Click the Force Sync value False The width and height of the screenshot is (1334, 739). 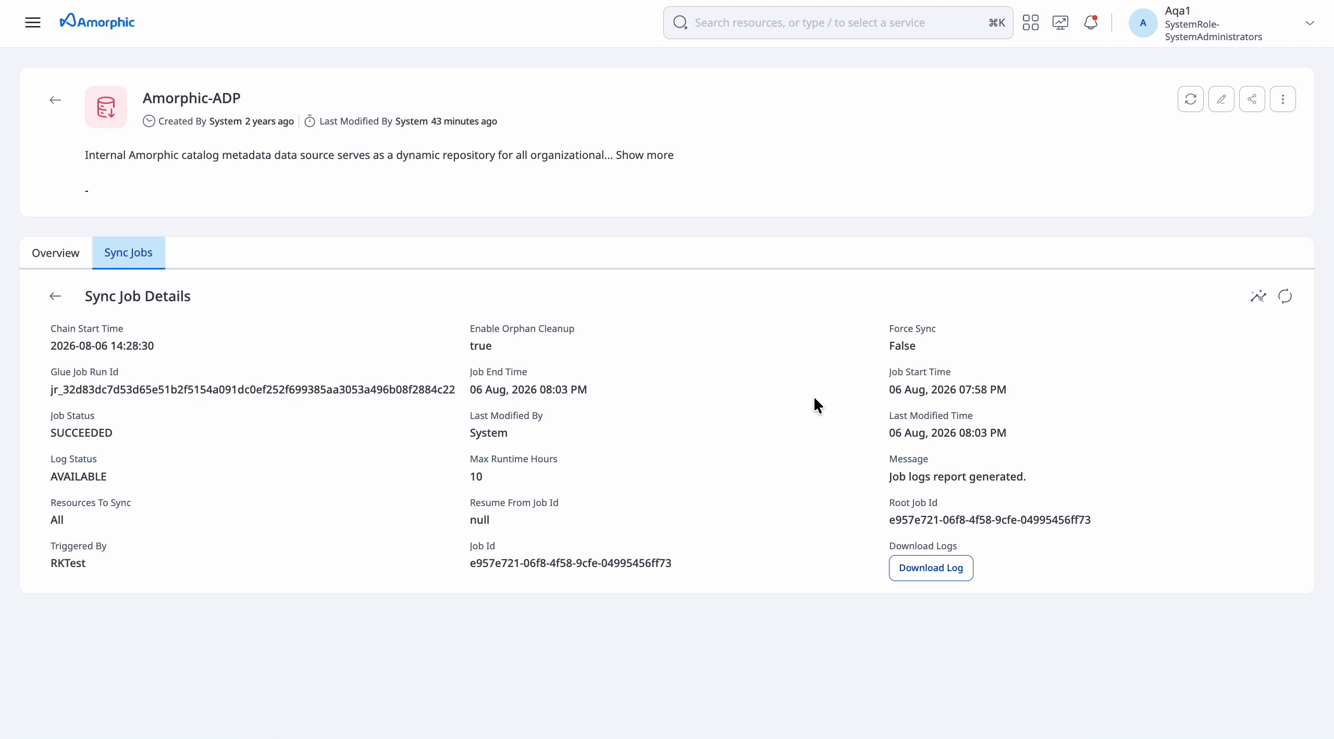click(x=902, y=346)
